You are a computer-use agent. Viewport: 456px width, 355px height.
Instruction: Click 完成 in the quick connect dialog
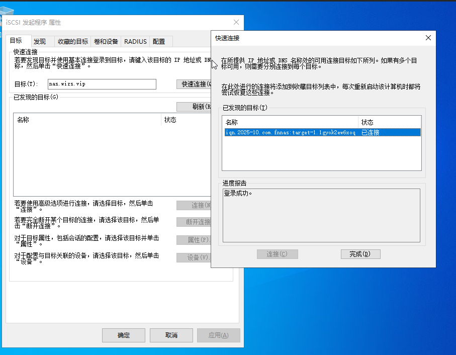pyautogui.click(x=360, y=254)
